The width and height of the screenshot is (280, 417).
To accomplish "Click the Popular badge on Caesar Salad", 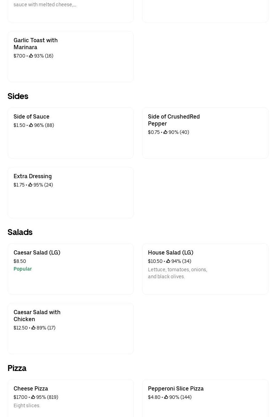I will pos(23,269).
